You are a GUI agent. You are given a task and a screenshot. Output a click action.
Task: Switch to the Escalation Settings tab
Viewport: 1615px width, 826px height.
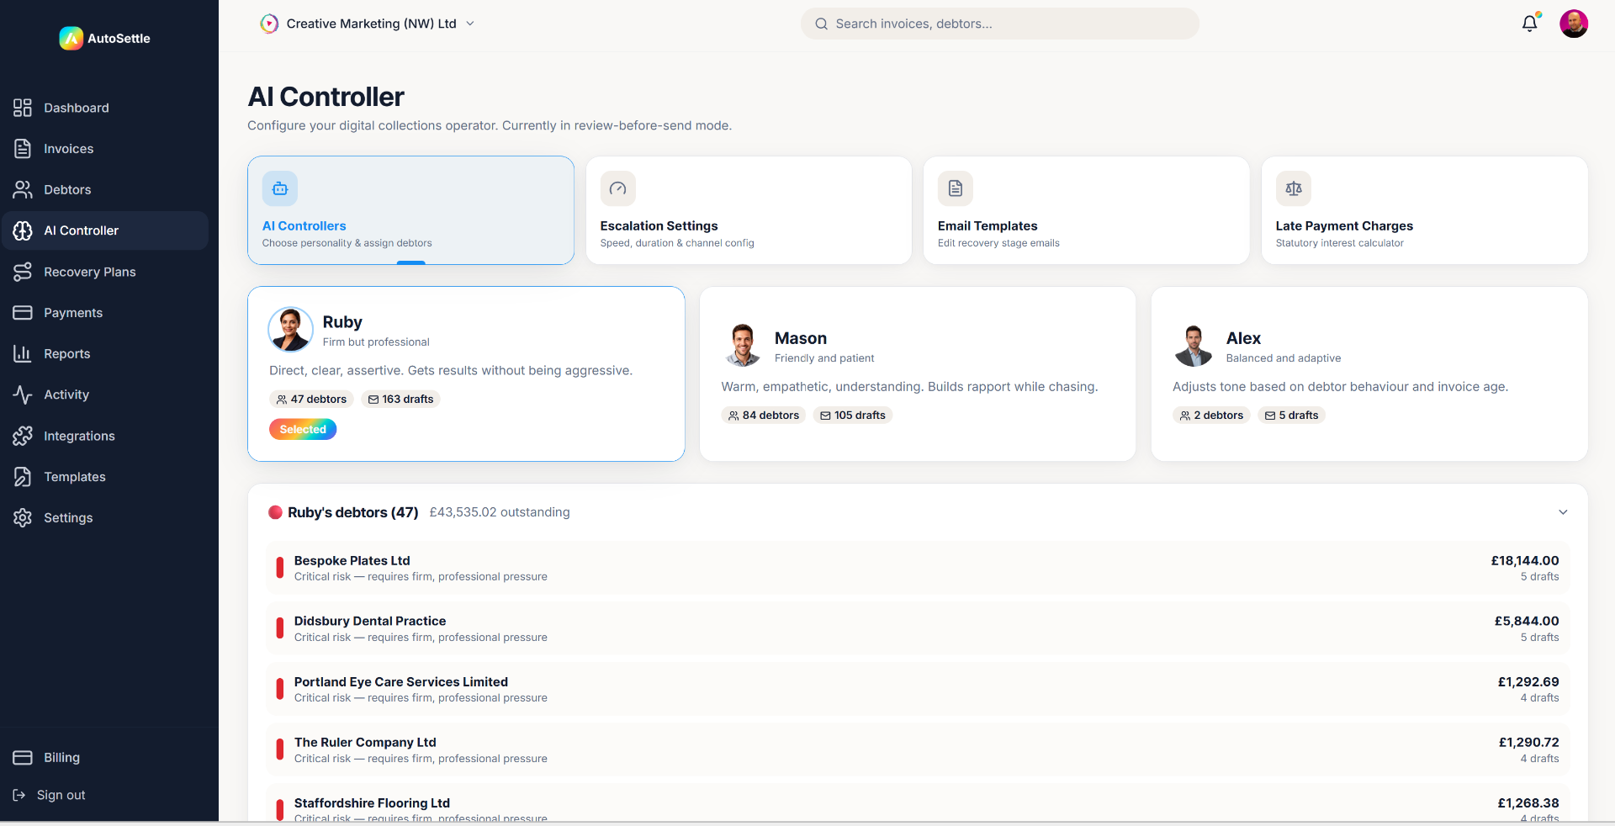(x=749, y=210)
